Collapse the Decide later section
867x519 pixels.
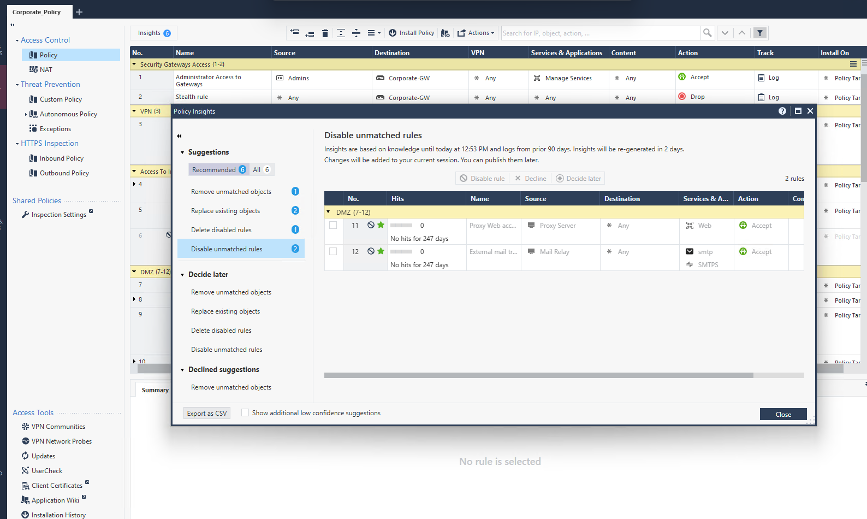[x=182, y=275]
